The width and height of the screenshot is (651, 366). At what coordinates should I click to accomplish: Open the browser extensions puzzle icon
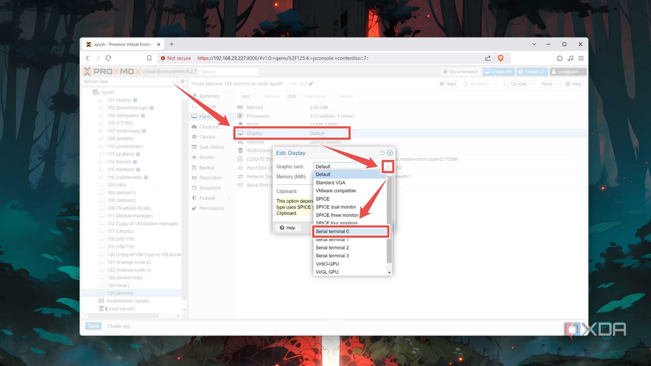coord(559,58)
